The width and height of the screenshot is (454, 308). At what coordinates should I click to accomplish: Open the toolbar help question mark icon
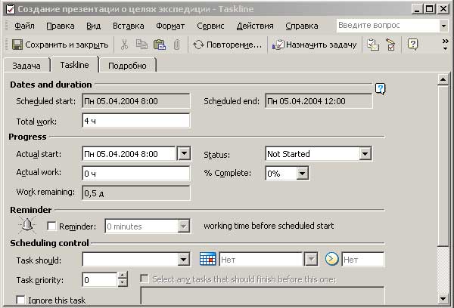coord(412,45)
